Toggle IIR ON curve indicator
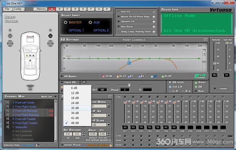Viewport: 236px width, 150px height. pyautogui.click(x=103, y=76)
